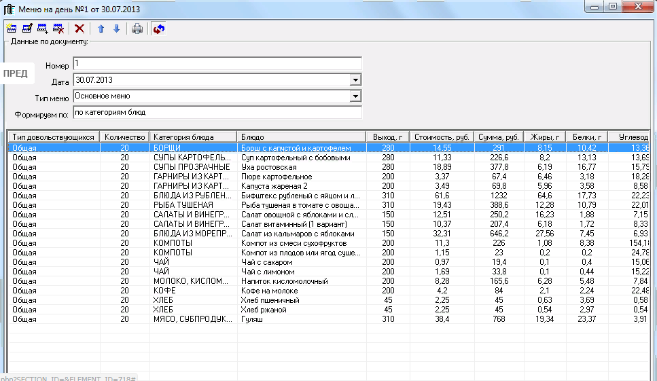The height and width of the screenshot is (381, 657).
Task: Click the Стоимость, руб. column header
Action: [x=442, y=137]
